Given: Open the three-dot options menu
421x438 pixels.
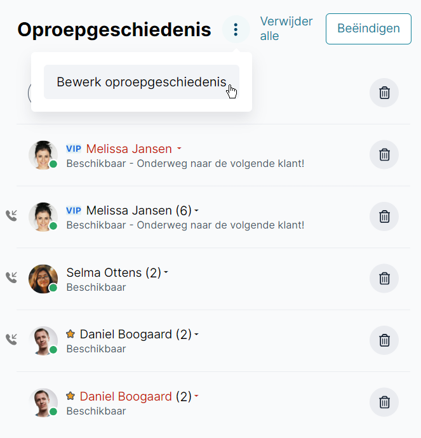Looking at the screenshot, I should click(x=236, y=29).
